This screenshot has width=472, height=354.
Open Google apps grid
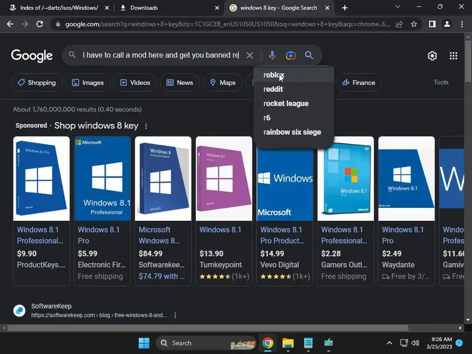coord(454,56)
